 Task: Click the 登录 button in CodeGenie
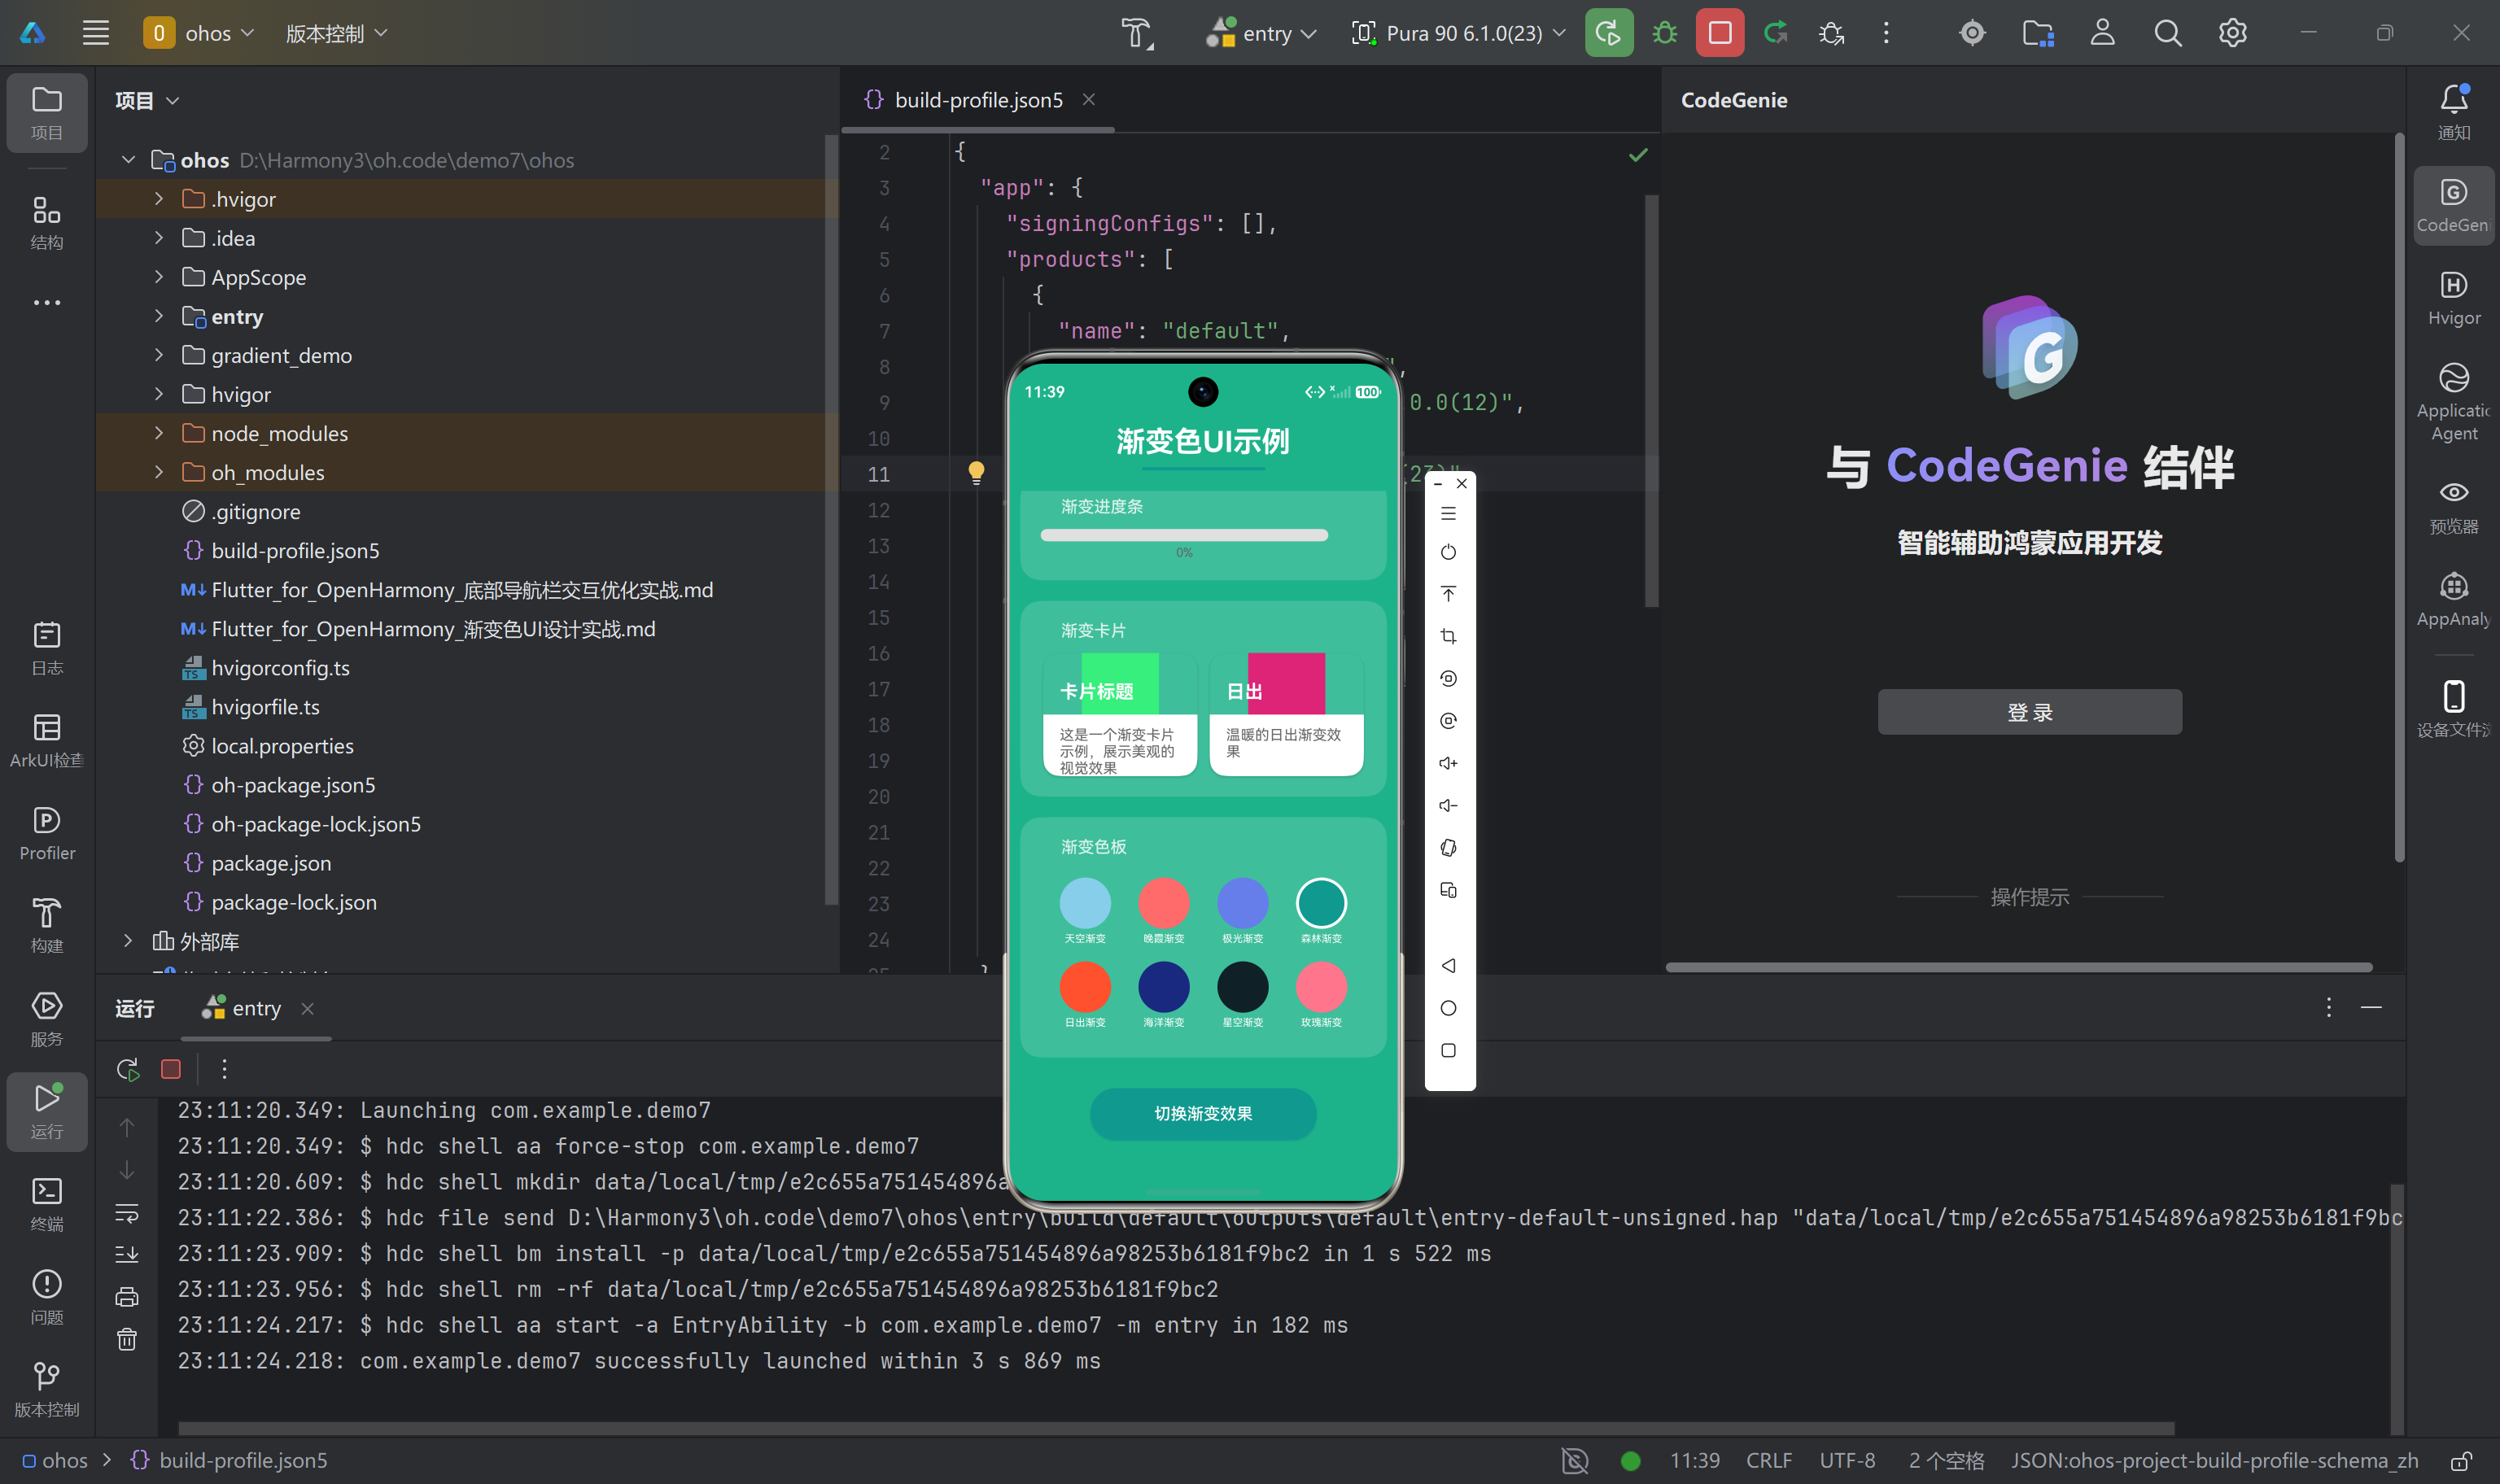click(x=2029, y=712)
